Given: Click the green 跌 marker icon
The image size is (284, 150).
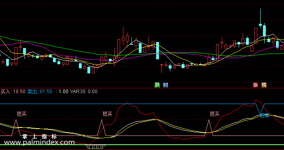Looking at the screenshot, I should tap(157, 85).
